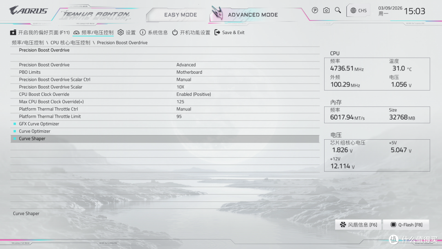
Task: Change language via CHS button
Action: 358,11
